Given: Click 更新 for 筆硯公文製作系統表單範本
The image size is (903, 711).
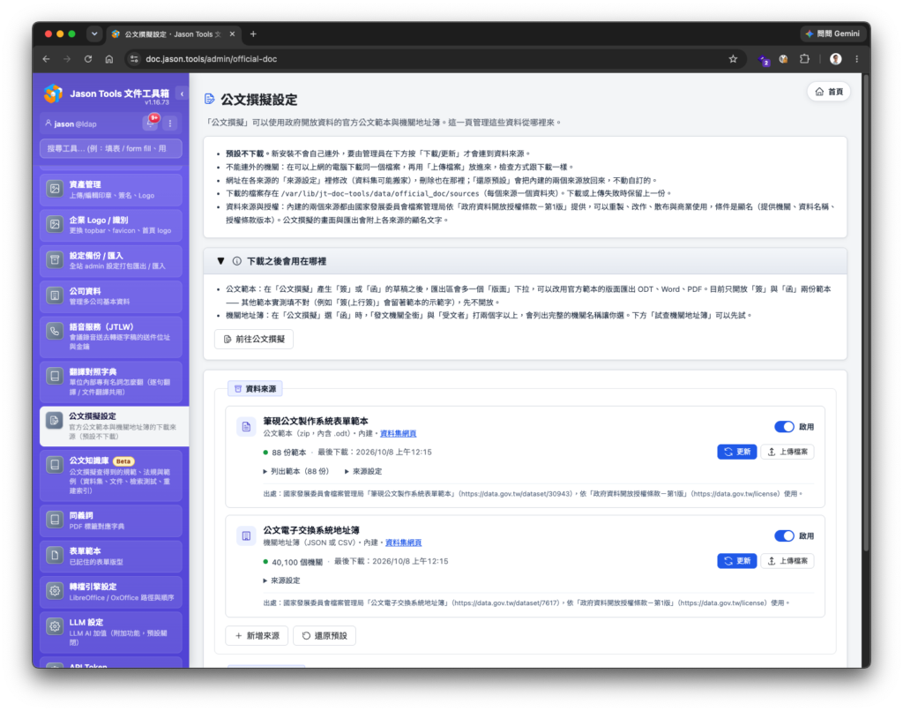Looking at the screenshot, I should 737,452.
